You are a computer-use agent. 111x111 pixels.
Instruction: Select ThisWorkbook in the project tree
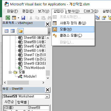tap(34, 68)
